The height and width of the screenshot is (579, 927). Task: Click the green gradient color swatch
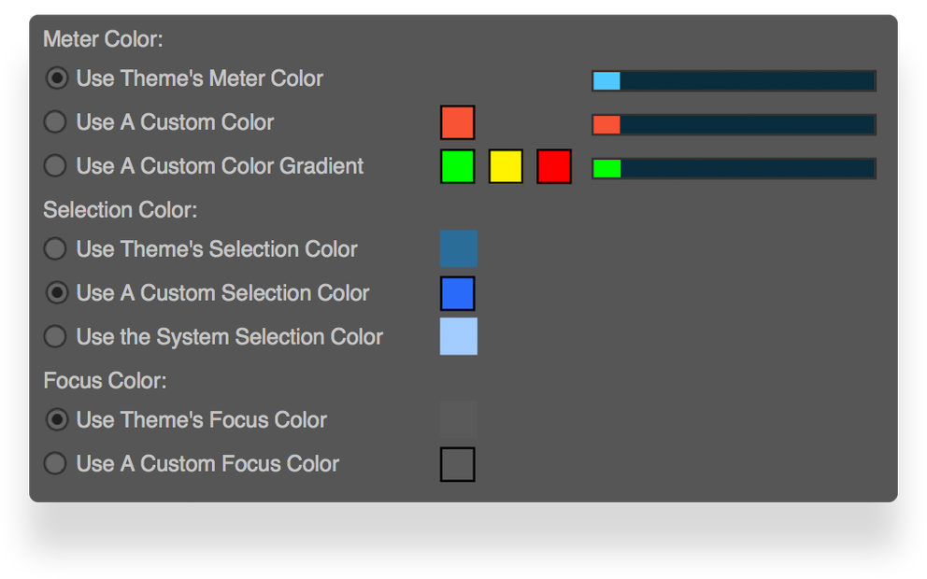click(x=458, y=166)
